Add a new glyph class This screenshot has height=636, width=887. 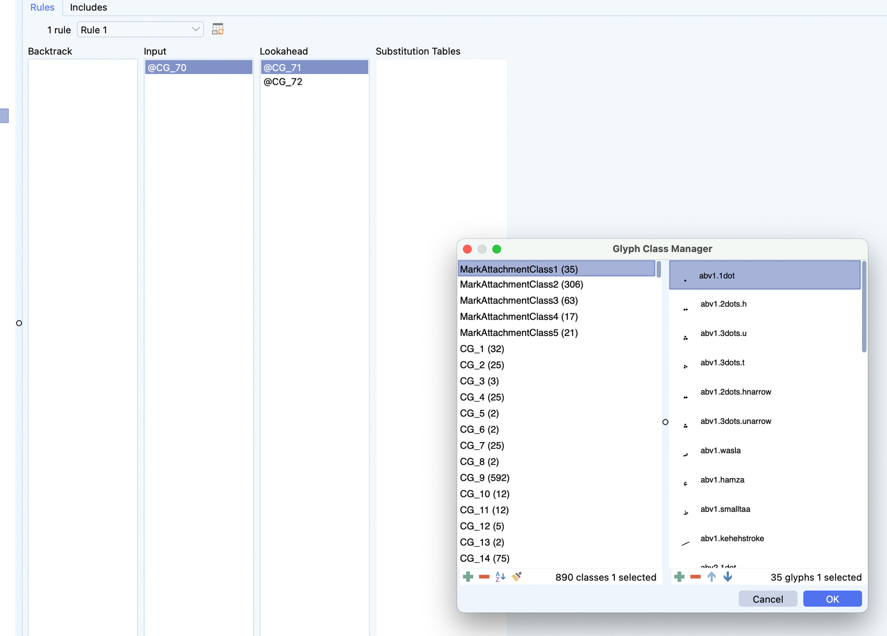pyautogui.click(x=468, y=577)
